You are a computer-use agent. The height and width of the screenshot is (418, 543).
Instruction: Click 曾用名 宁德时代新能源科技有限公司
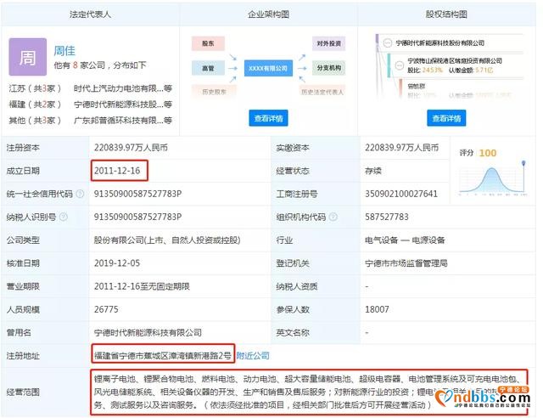coord(148,333)
